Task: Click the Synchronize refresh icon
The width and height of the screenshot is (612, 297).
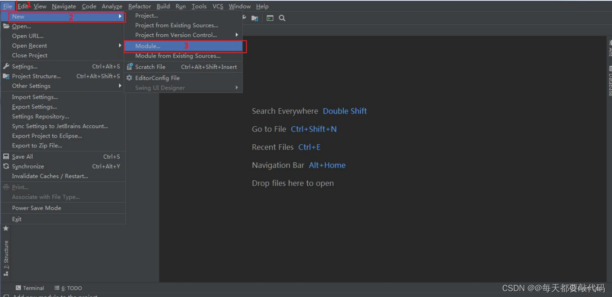Action: (x=6, y=166)
